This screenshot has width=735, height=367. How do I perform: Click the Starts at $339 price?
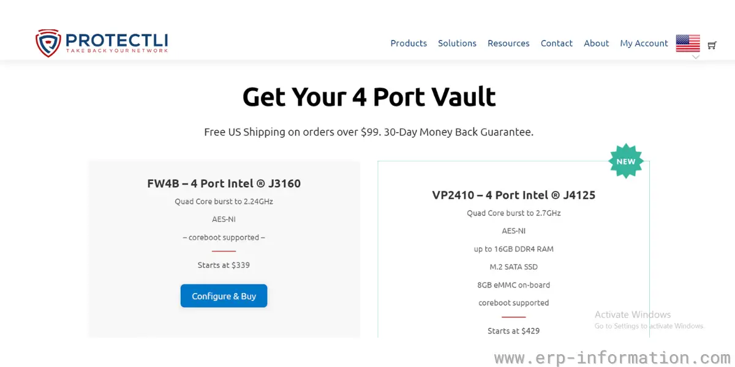[224, 265]
